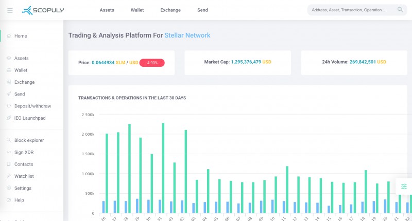412x221 pixels.
Task: Click the Wallet icon in sidebar
Action: 9,70
